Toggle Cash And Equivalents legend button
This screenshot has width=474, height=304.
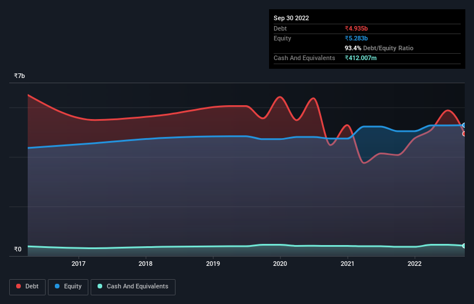click(x=133, y=287)
